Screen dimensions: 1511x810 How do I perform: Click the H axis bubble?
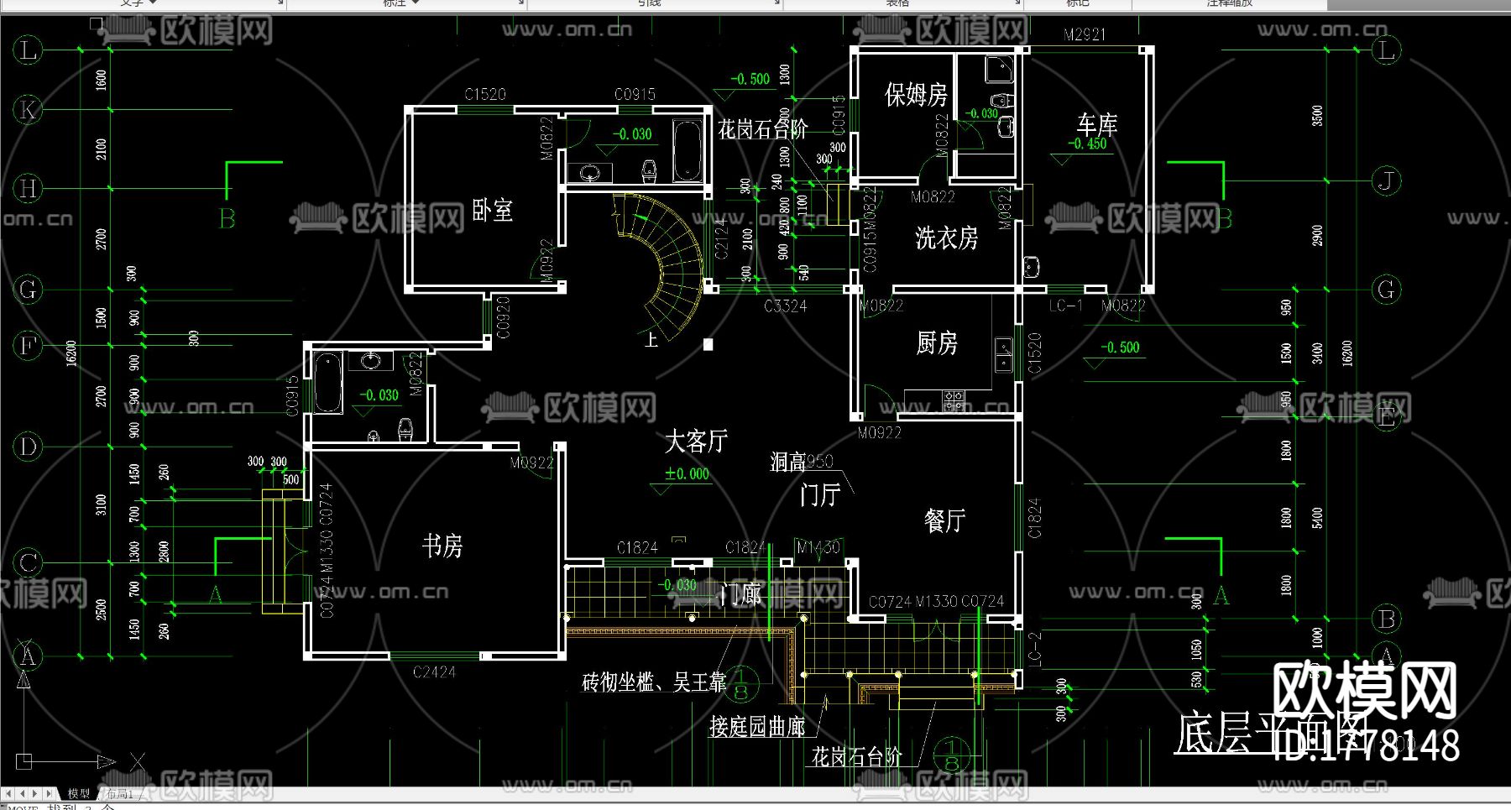pyautogui.click(x=29, y=188)
